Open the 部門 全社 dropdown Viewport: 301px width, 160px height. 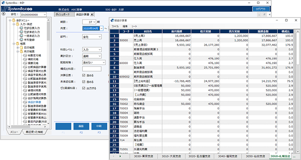click(92, 37)
